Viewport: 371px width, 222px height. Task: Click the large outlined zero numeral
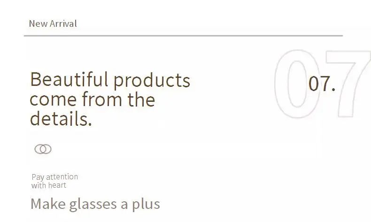297,84
